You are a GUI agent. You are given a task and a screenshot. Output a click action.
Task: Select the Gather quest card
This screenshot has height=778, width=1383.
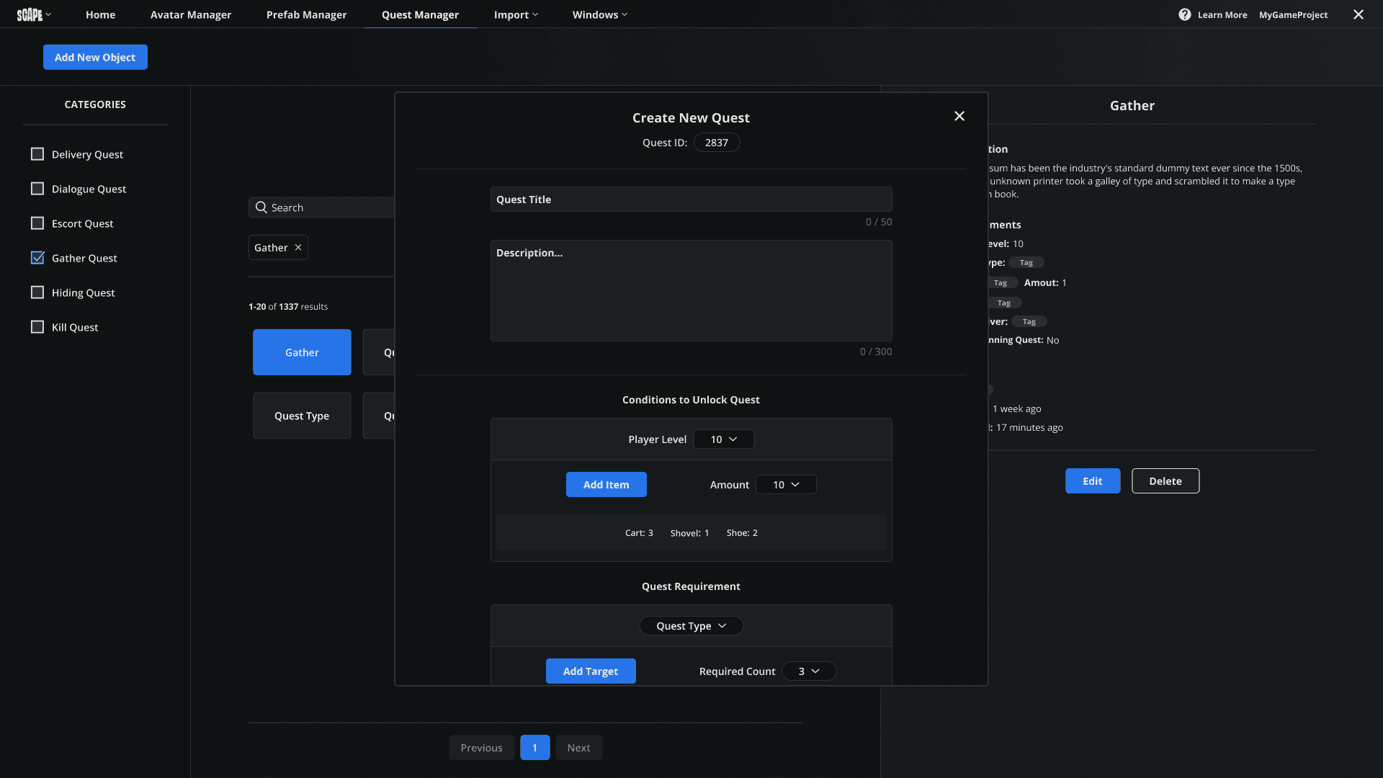pos(302,352)
